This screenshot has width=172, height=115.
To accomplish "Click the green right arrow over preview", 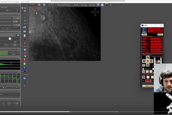I will coord(98,12).
